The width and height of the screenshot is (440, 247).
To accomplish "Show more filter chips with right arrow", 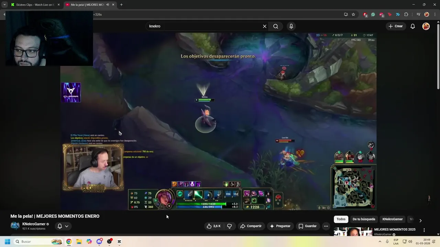I will [x=420, y=221].
